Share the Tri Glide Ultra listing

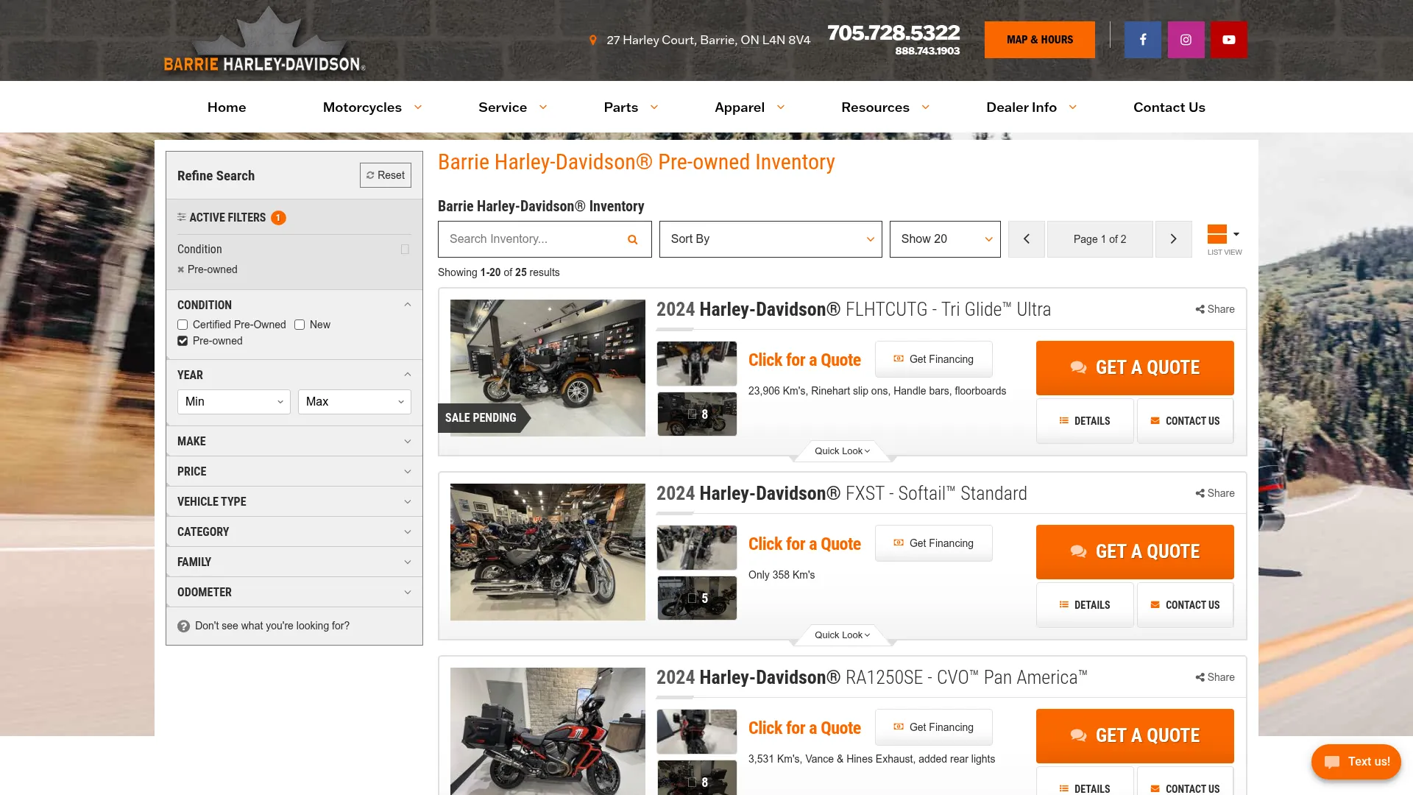pyautogui.click(x=1215, y=309)
